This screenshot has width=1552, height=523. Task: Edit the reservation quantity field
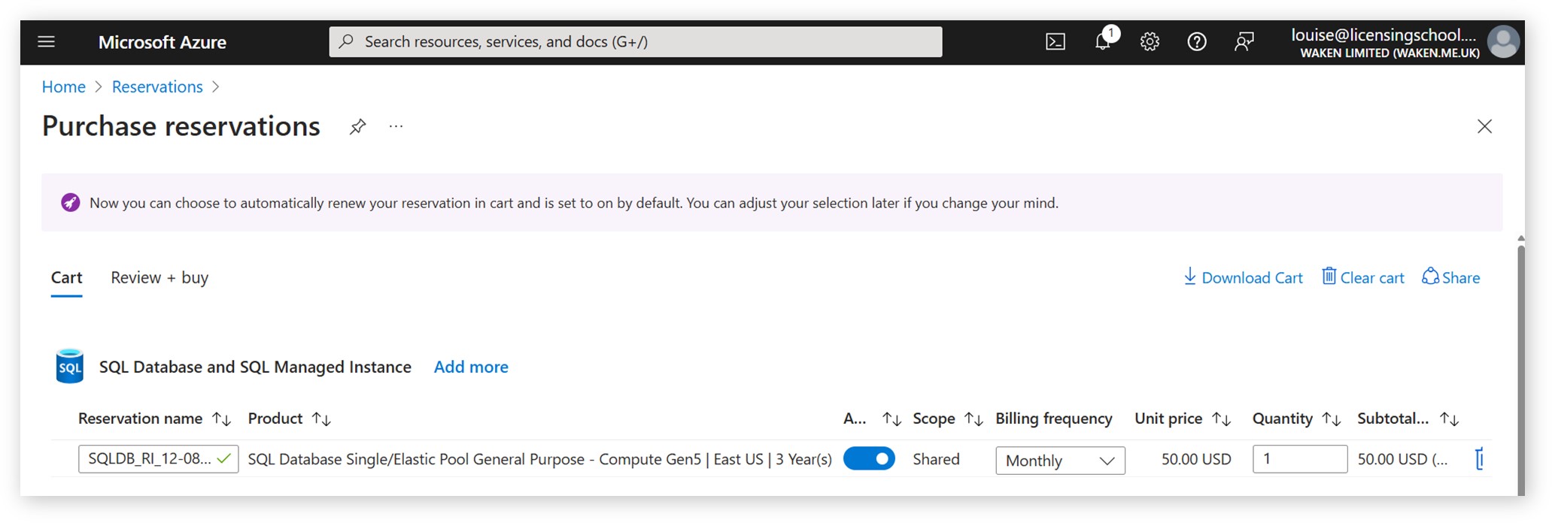(x=1299, y=458)
